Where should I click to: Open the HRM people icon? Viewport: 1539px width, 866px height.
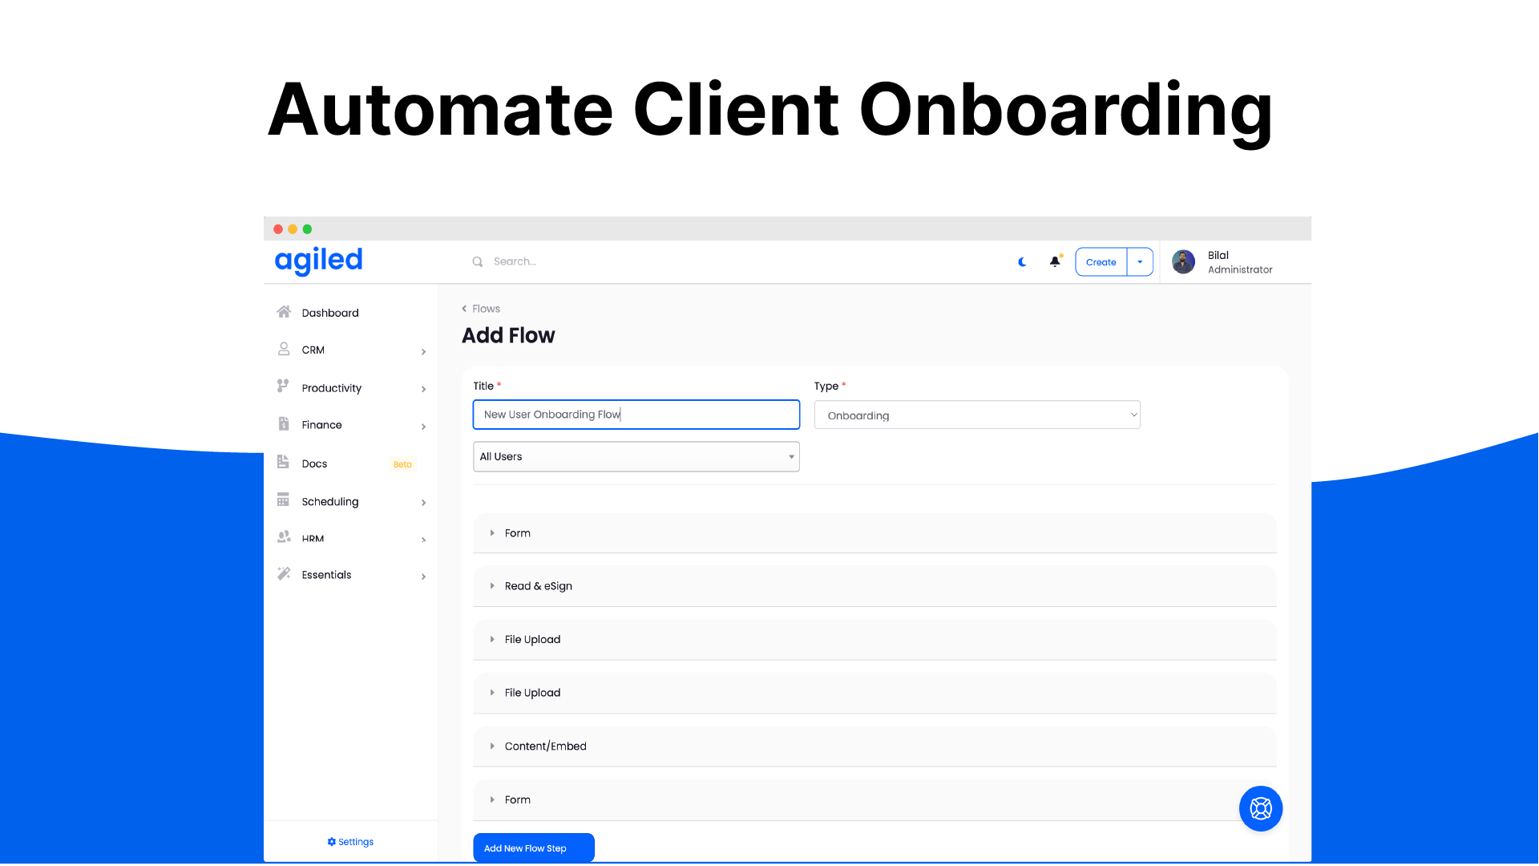point(285,536)
